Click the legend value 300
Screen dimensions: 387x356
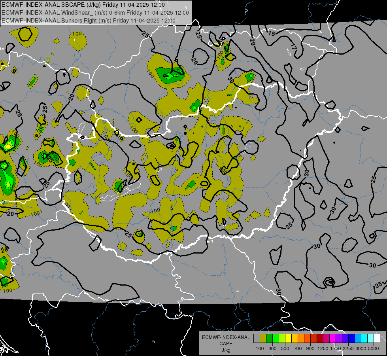pyautogui.click(x=272, y=348)
